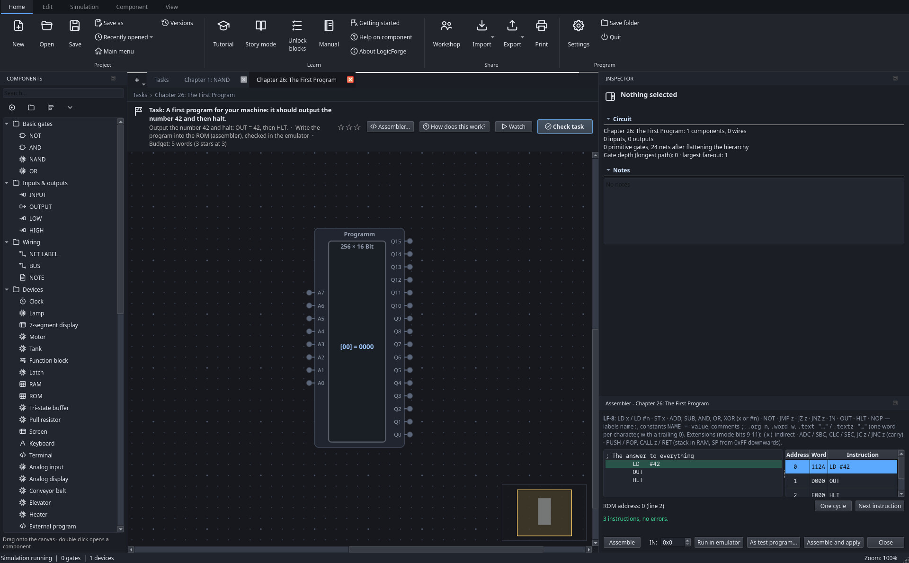Open the Manual
909x563 pixels.
tap(329, 33)
